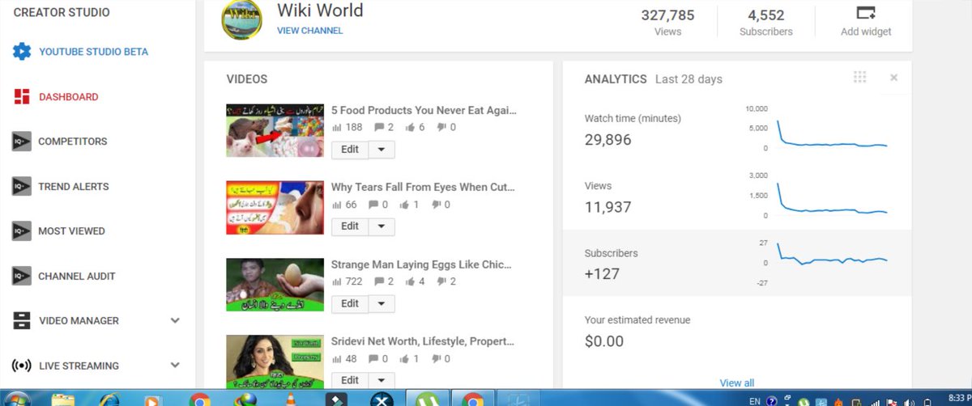
Task: Click the Most Viewed sidebar icon
Action: click(x=22, y=231)
